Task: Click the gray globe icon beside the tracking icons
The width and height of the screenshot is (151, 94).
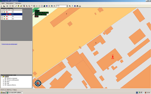Action: (x=7, y=6)
